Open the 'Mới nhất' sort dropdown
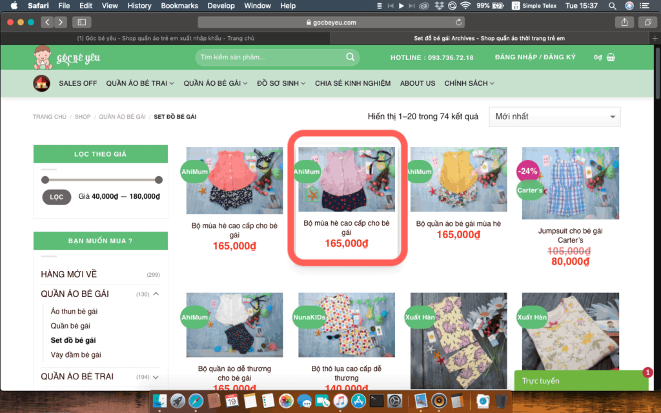Viewport: 661px width, 413px height. pos(554,117)
